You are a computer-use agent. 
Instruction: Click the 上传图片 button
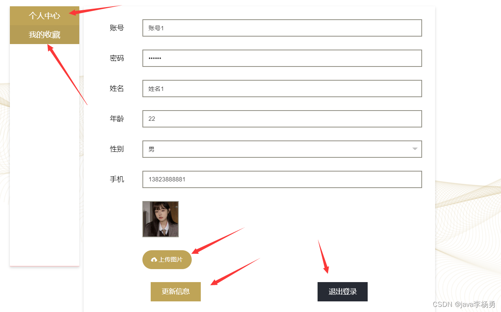point(167,260)
